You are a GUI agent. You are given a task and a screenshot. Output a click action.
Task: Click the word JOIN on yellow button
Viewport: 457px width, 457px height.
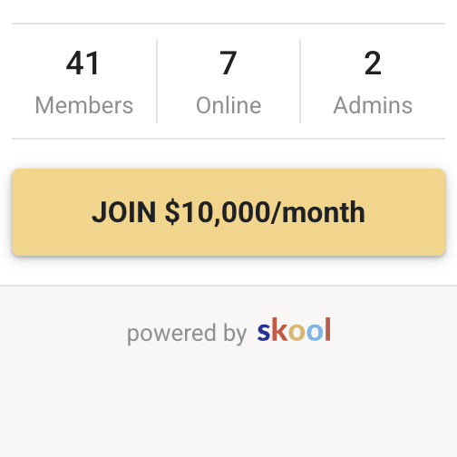(124, 212)
